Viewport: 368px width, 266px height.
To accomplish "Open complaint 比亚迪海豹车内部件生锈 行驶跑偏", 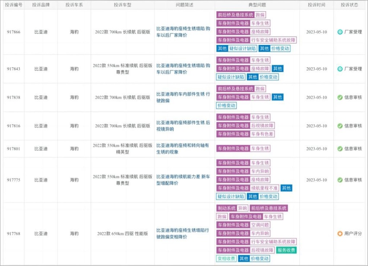I will 183,97.
